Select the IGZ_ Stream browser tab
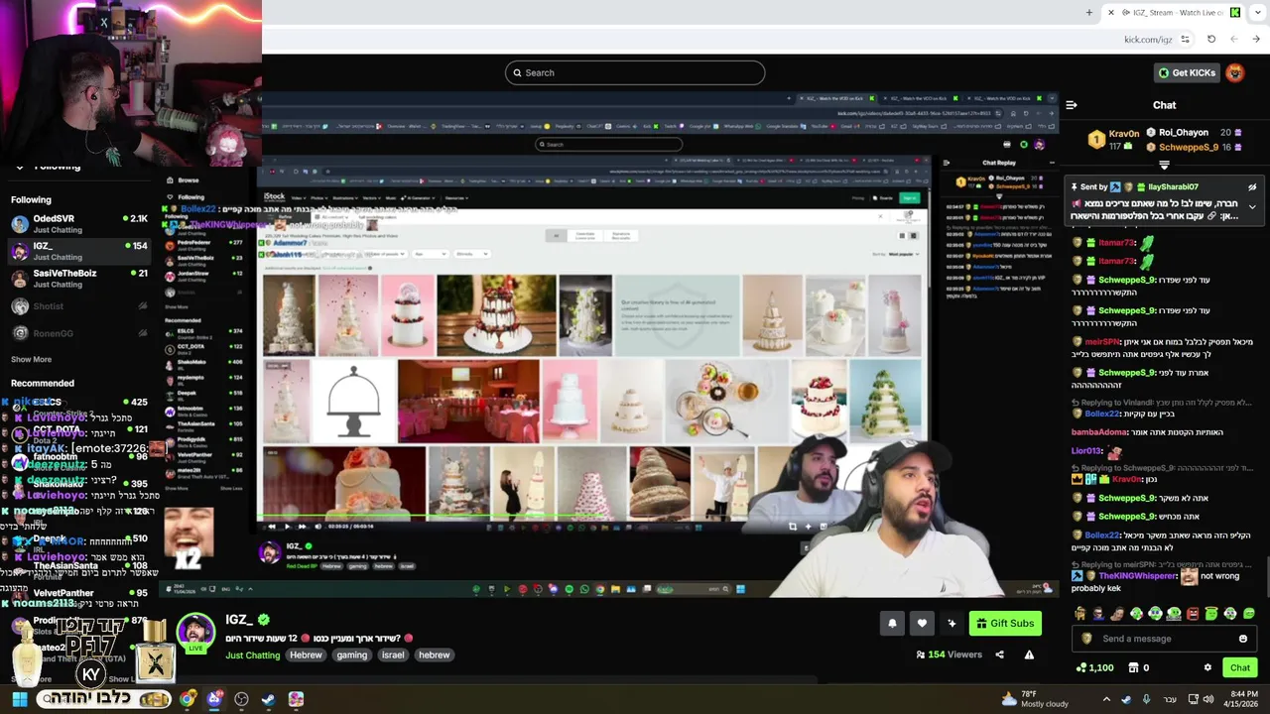 (1175, 12)
